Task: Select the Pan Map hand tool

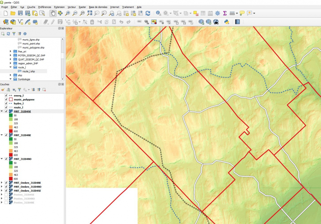Action: tap(53, 13)
